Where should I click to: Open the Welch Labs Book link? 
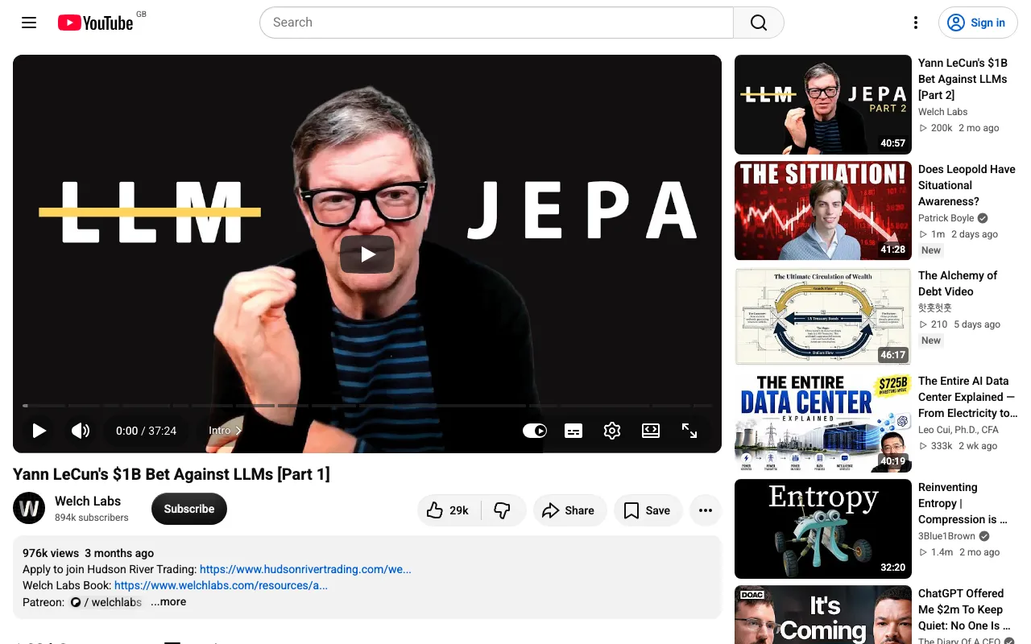(221, 585)
